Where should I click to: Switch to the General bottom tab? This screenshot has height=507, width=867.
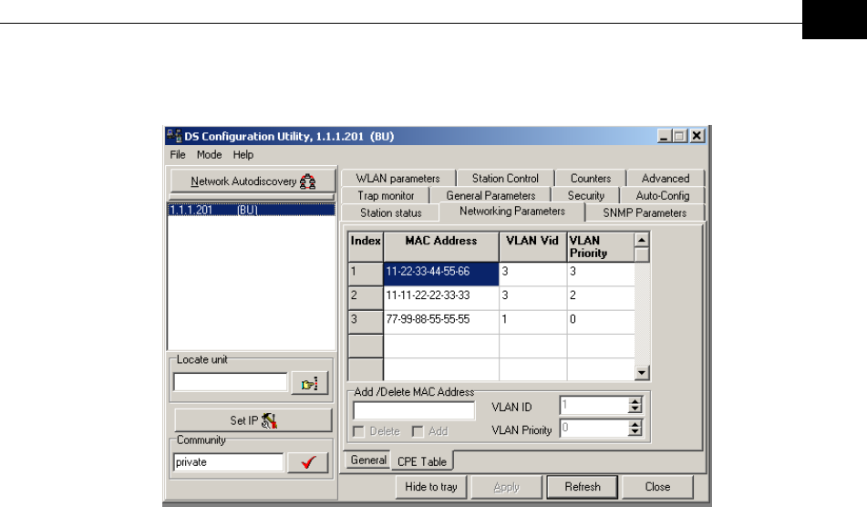click(368, 460)
